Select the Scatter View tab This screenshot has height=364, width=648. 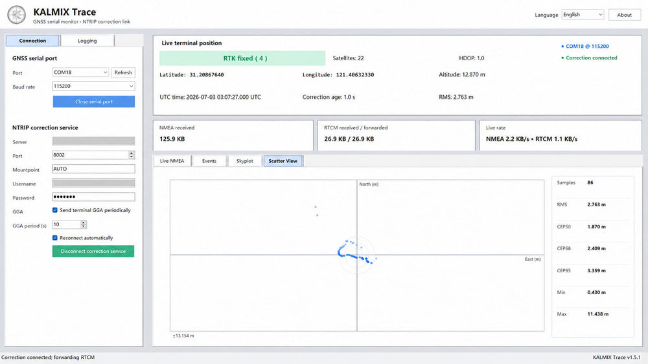pos(283,161)
